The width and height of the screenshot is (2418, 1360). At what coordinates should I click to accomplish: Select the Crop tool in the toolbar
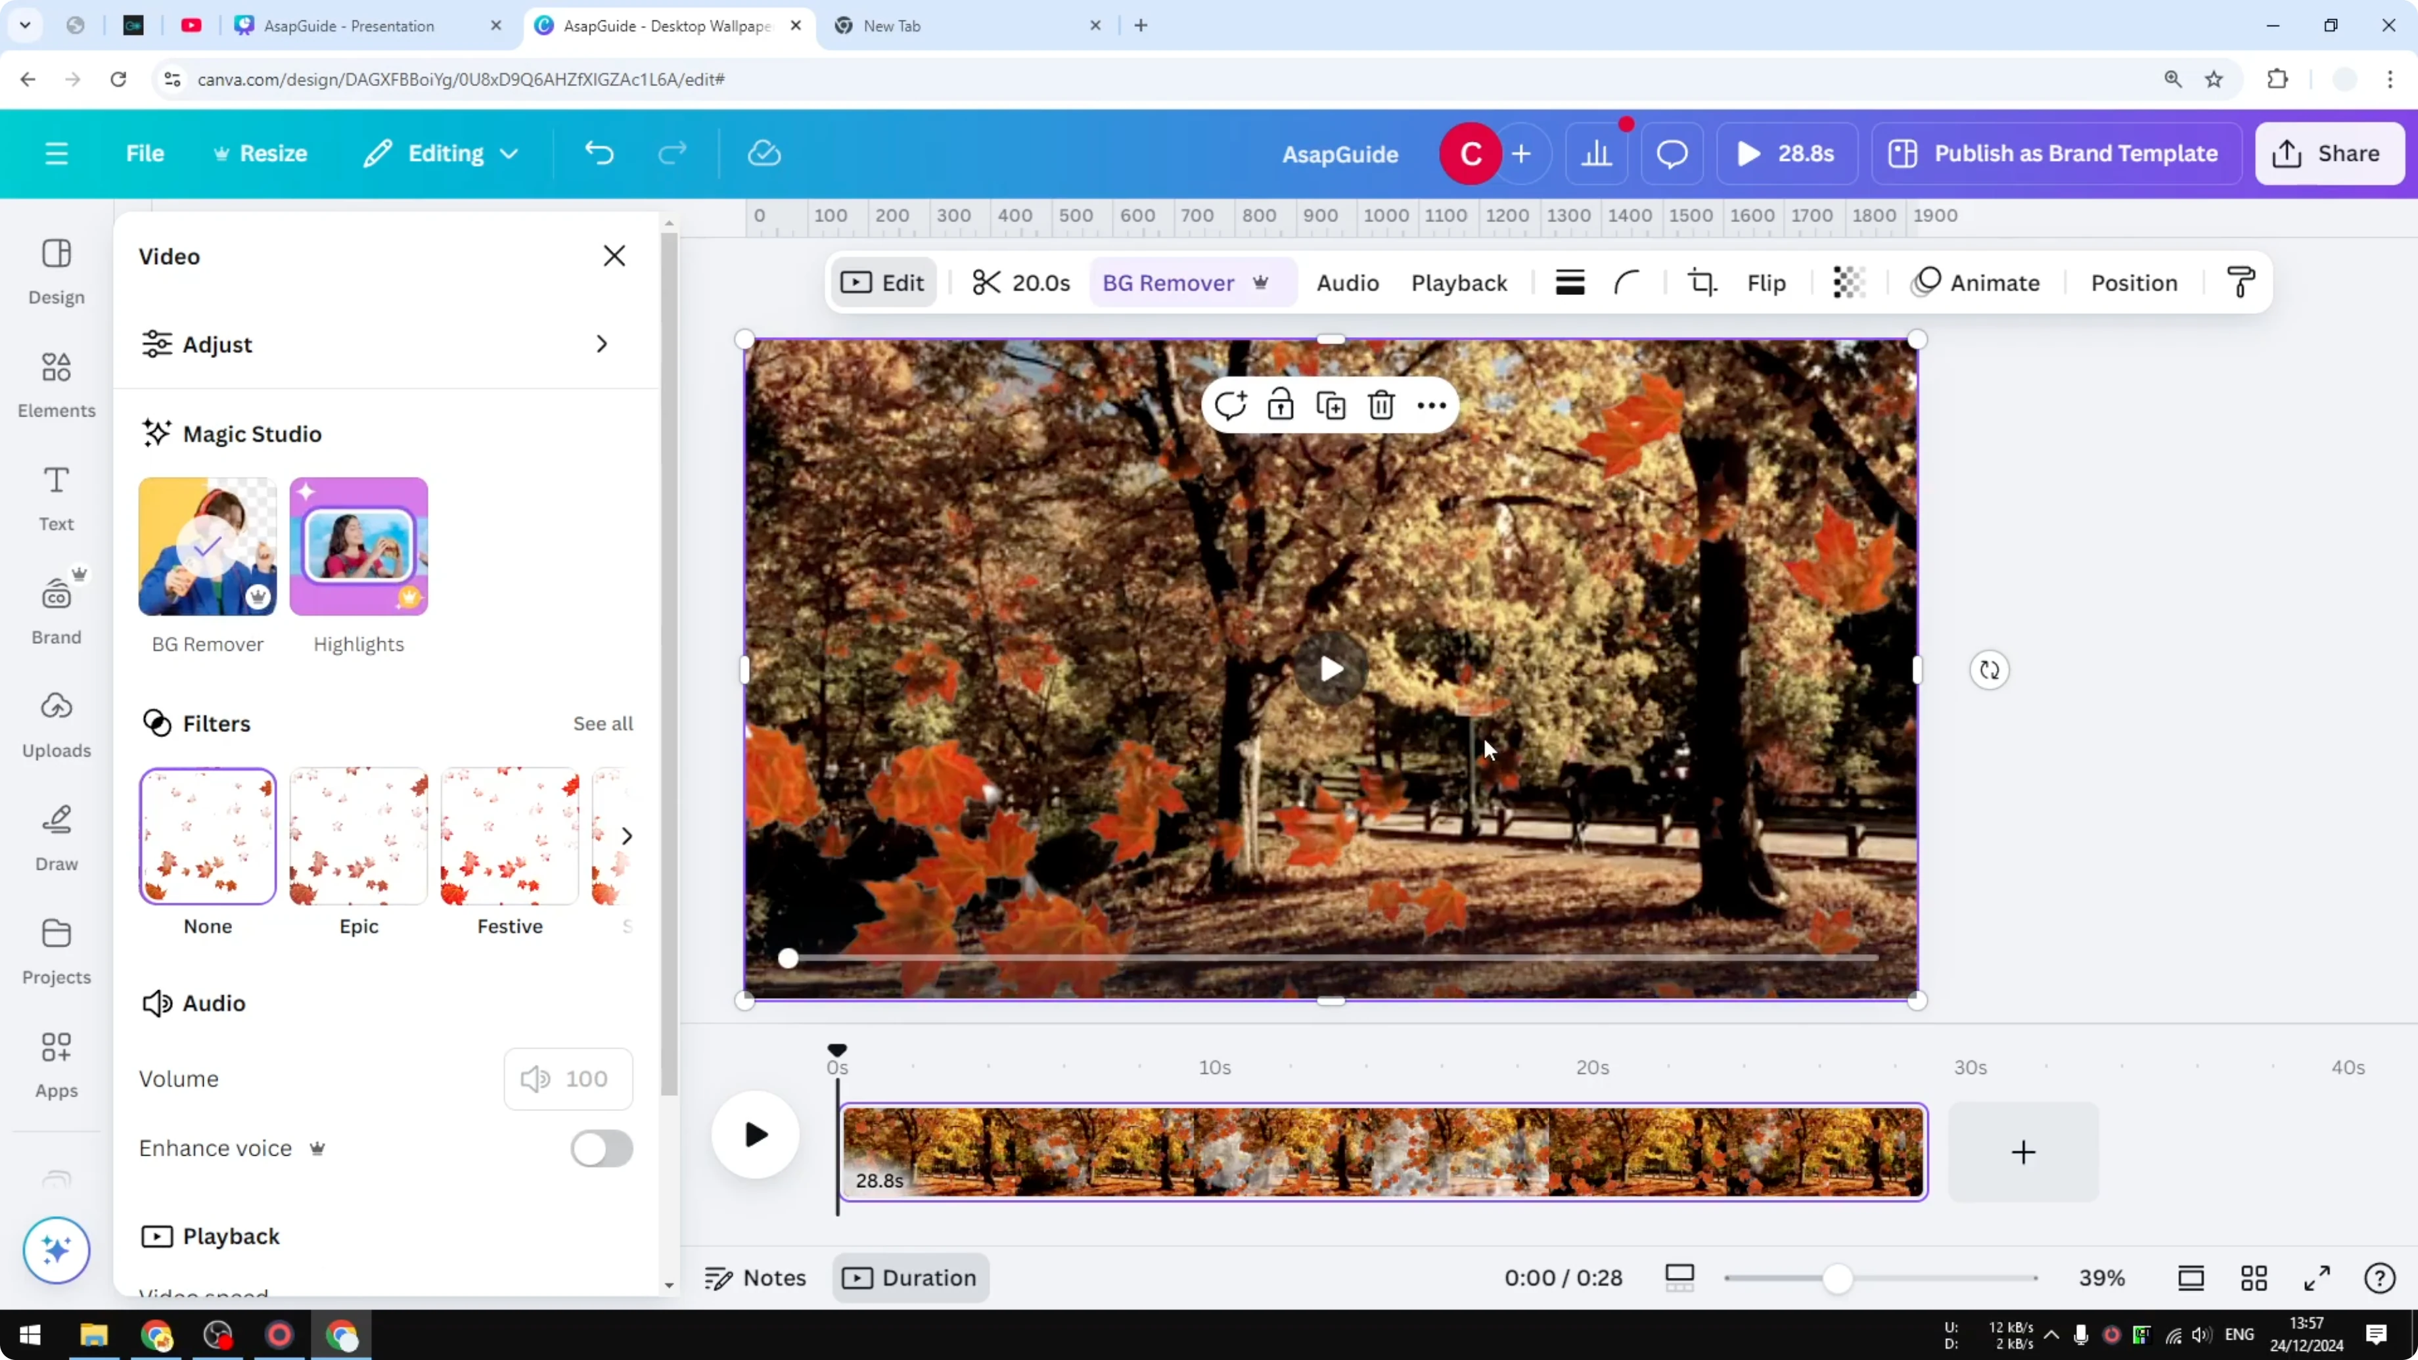tap(1702, 283)
